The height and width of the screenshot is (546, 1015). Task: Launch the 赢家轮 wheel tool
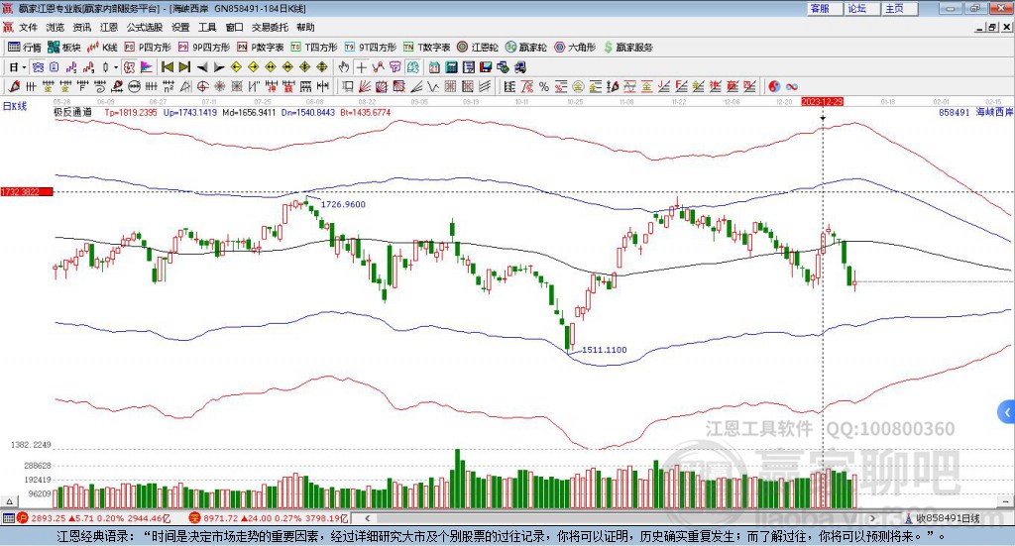click(x=525, y=48)
